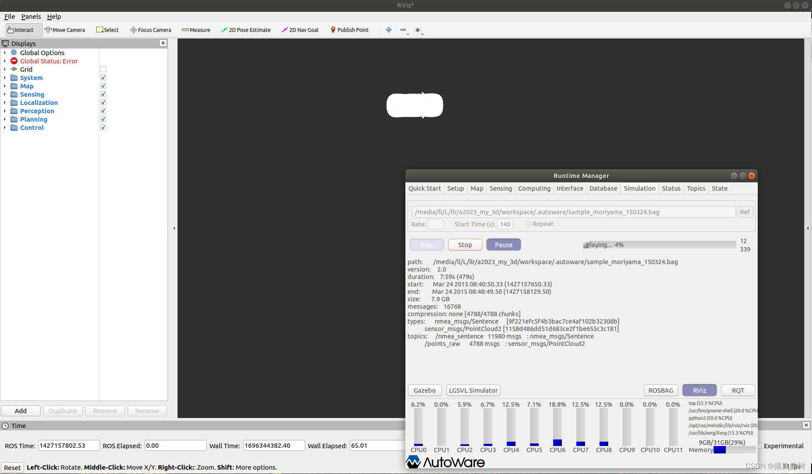Switch to the Computing tab

coord(534,188)
